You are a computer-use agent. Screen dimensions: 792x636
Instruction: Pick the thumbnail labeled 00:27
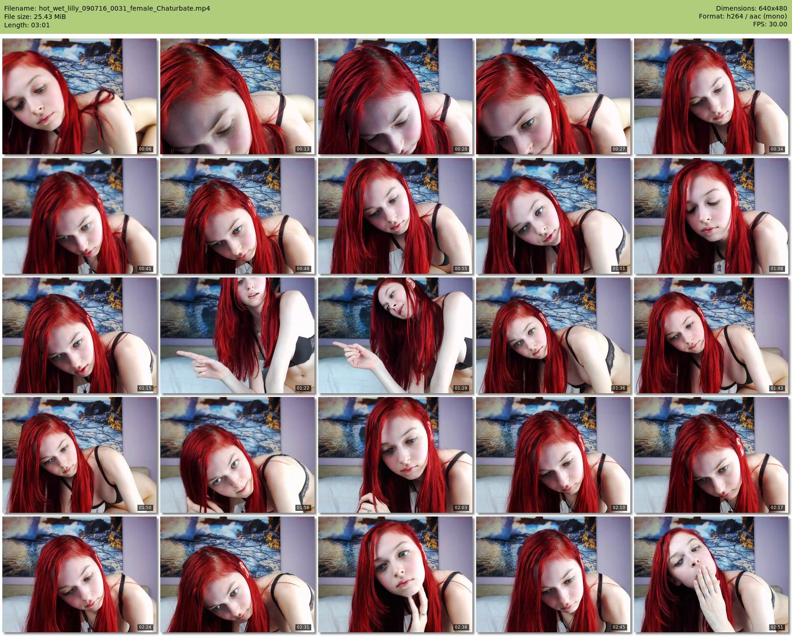click(x=553, y=96)
